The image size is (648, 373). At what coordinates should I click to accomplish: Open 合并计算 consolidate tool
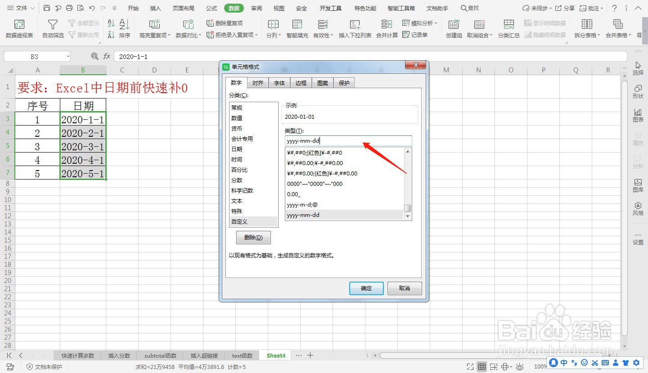click(x=387, y=29)
